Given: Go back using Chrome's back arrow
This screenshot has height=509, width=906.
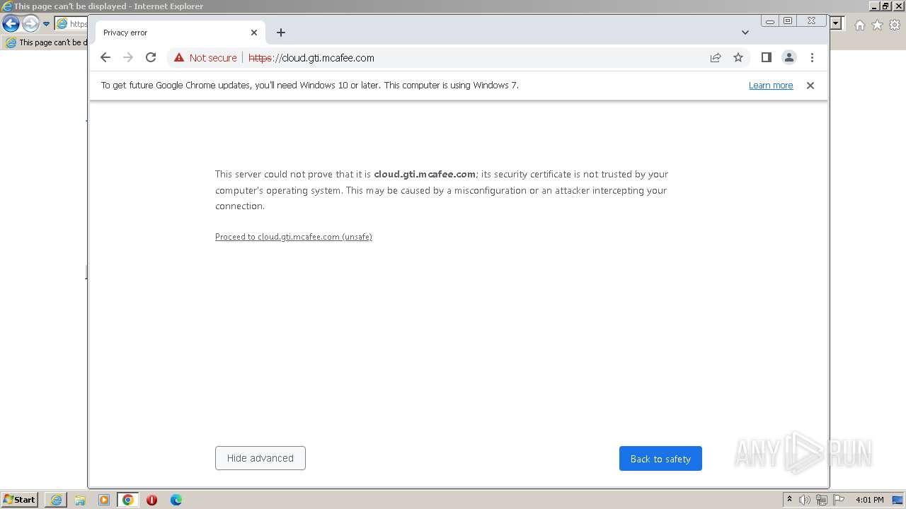Looking at the screenshot, I should 105,58.
